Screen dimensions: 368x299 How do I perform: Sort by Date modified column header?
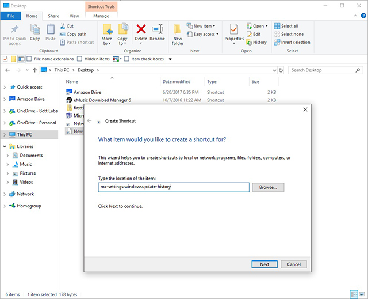[182, 82]
